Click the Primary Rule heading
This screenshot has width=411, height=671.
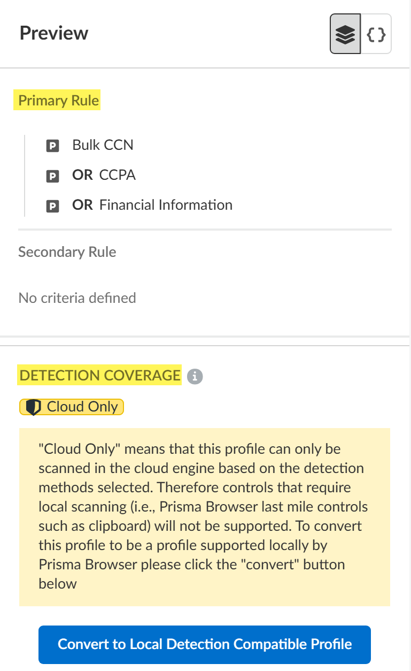pos(59,101)
